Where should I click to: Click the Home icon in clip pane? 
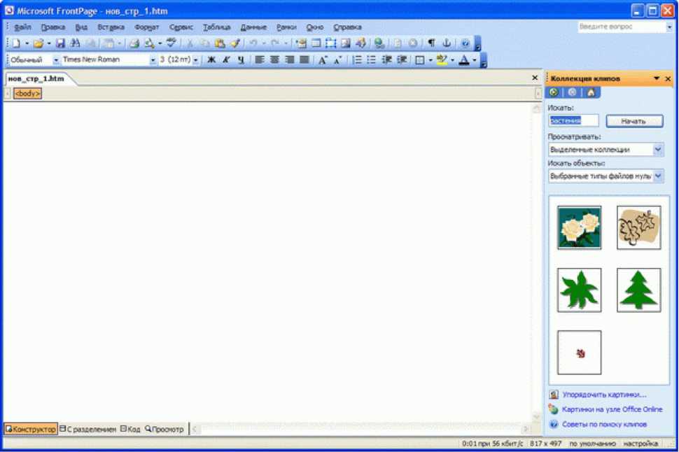(x=591, y=92)
